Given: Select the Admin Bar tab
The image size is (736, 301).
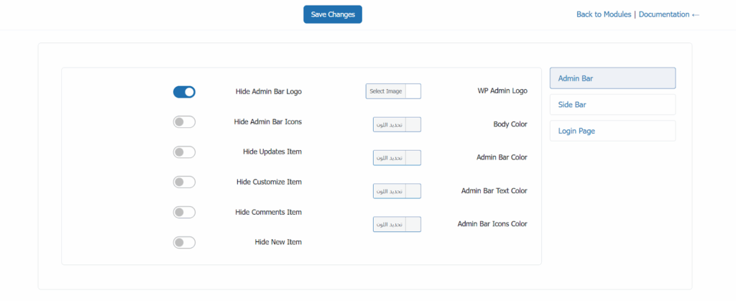Looking at the screenshot, I should 612,78.
